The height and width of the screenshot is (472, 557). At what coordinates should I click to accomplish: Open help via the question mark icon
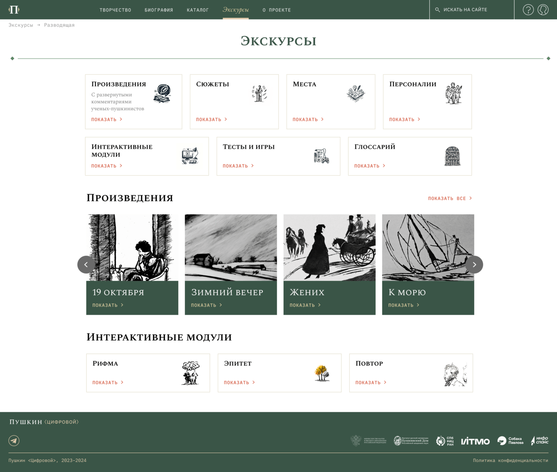click(528, 10)
